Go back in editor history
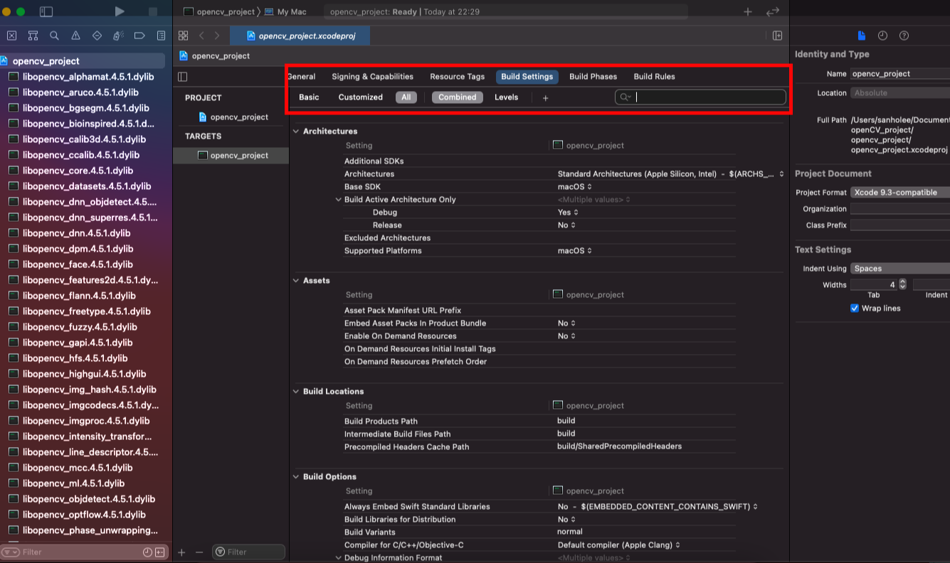The image size is (950, 563). (202, 36)
